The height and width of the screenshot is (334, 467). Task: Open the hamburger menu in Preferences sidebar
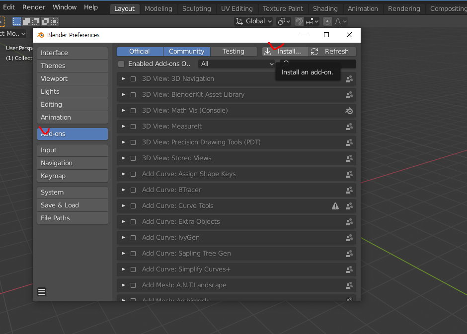pos(42,292)
